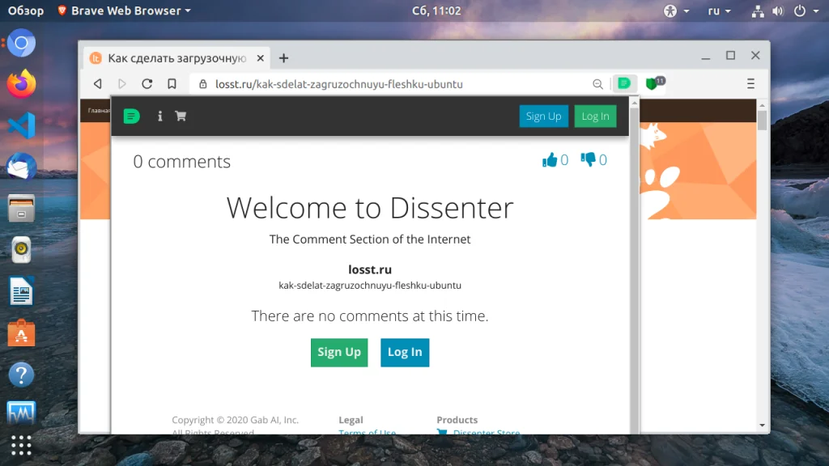This screenshot has width=829, height=466.
Task: Bookmark this page with the bookmark icon
Action: click(x=172, y=83)
